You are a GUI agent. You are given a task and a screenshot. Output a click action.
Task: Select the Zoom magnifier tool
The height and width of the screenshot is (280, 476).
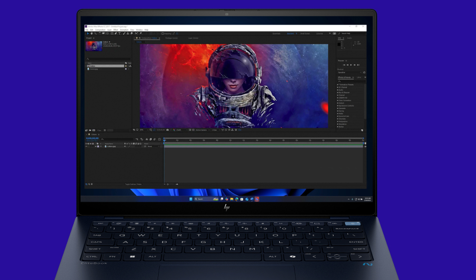[x=95, y=34]
